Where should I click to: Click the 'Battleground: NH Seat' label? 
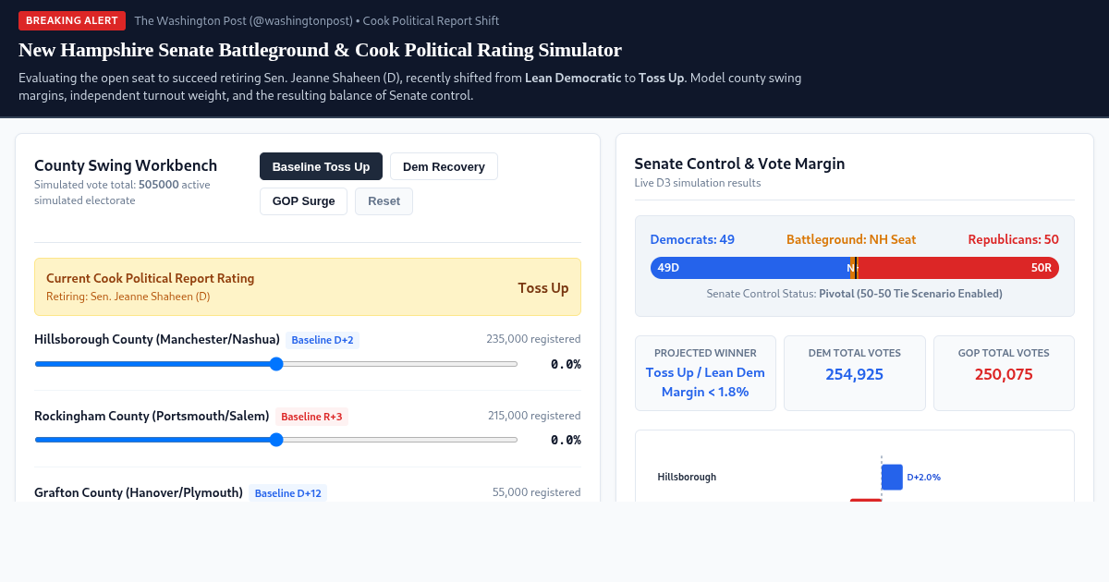(851, 239)
